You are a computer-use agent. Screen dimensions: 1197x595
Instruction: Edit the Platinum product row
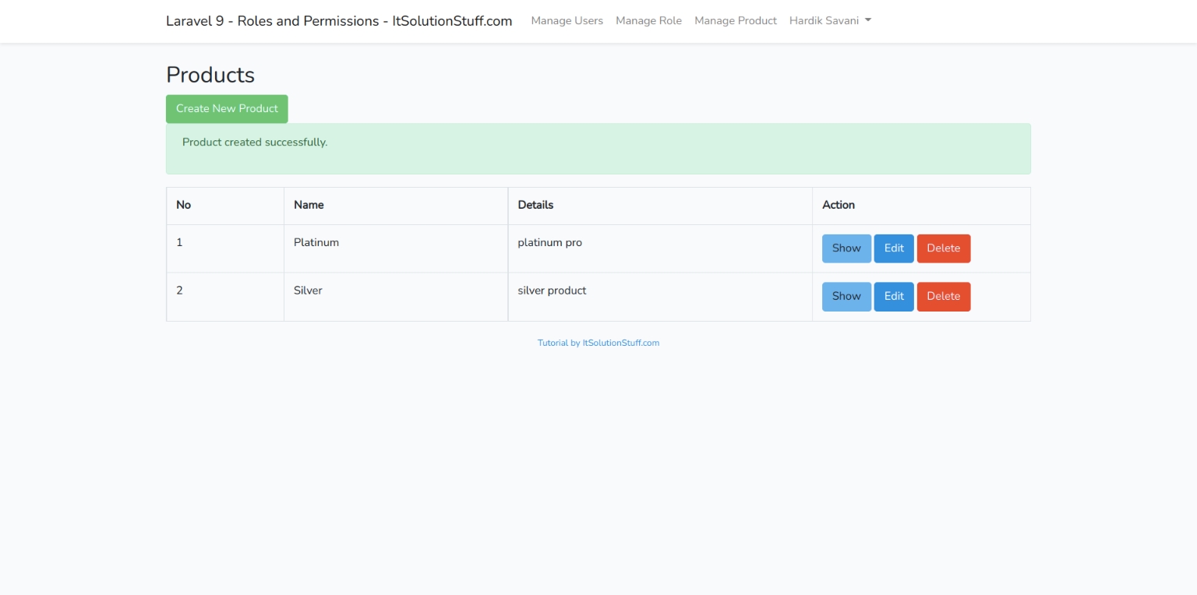tap(893, 248)
